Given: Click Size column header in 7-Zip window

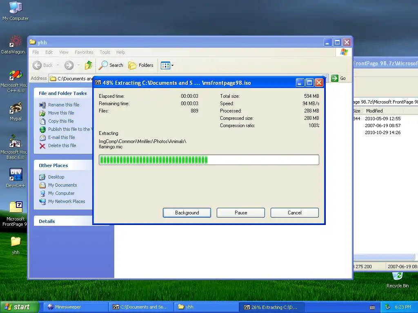Looking at the screenshot, I should pyautogui.click(x=357, y=111).
